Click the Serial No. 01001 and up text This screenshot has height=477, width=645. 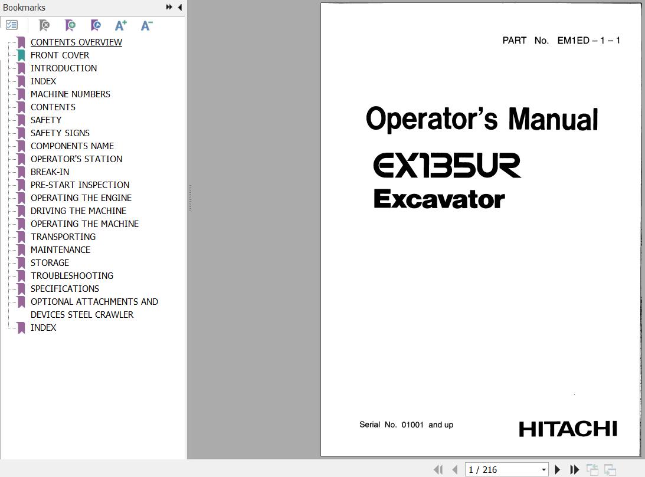click(406, 425)
